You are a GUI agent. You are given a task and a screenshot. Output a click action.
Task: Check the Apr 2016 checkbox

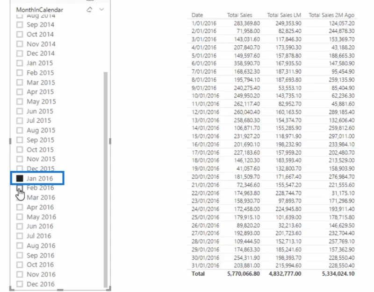[x=20, y=207]
